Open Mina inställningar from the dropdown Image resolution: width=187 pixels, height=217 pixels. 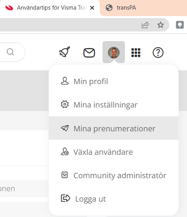(113, 105)
